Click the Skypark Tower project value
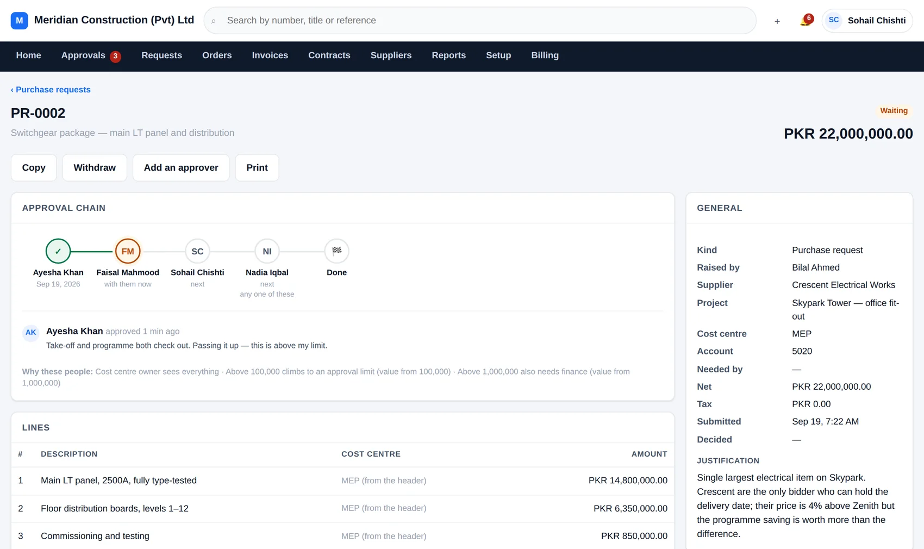924x549 pixels. pyautogui.click(x=846, y=309)
